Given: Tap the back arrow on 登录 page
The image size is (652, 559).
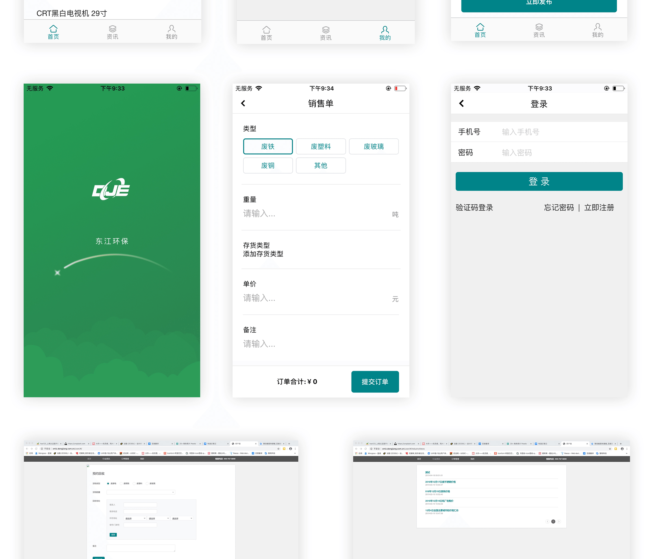Looking at the screenshot, I should [461, 103].
